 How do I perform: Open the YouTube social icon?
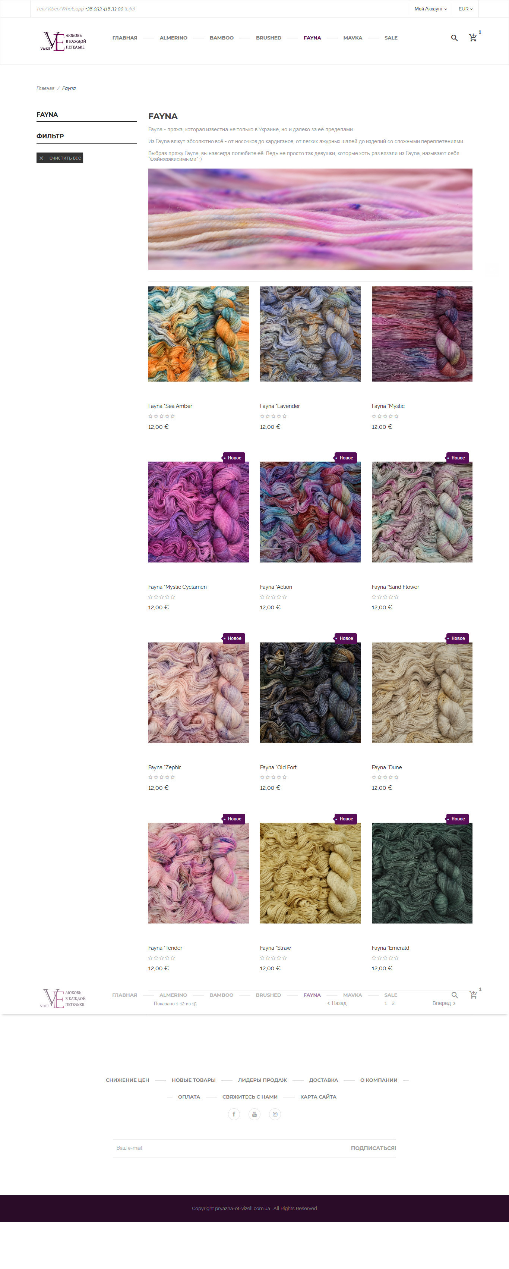tap(255, 1114)
